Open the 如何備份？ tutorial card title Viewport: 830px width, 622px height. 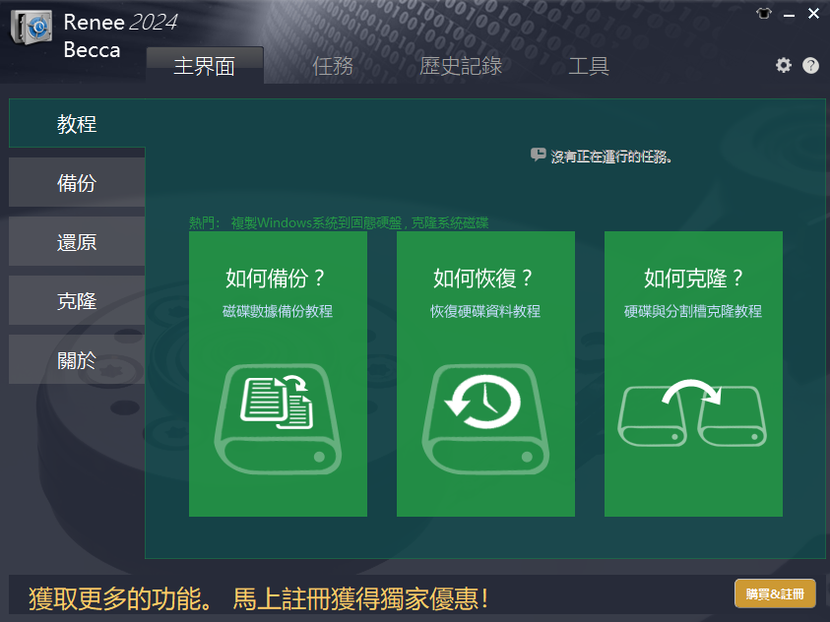coord(276,279)
